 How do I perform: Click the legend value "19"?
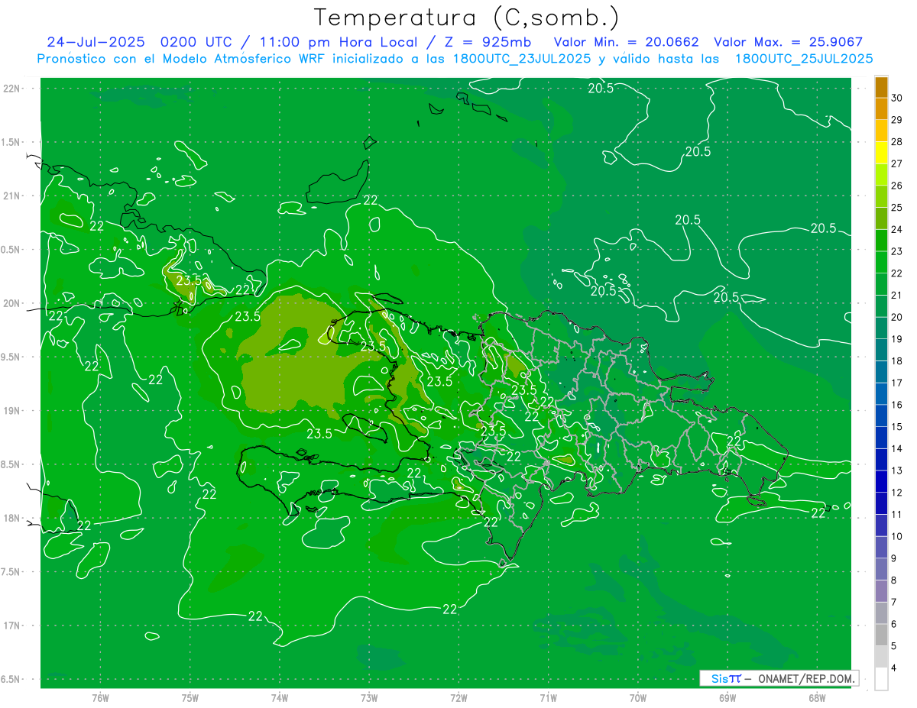897,339
